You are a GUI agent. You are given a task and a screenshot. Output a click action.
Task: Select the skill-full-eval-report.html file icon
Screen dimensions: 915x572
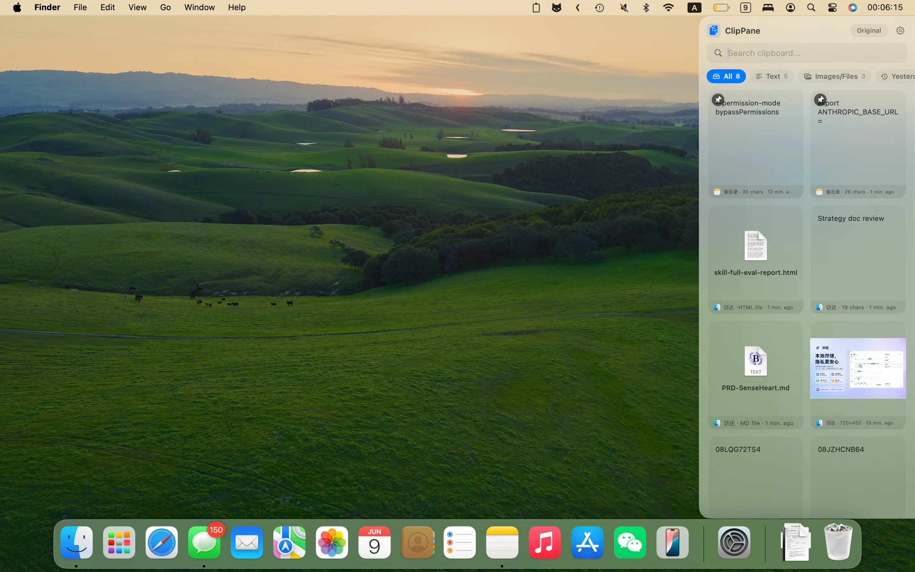pos(756,246)
